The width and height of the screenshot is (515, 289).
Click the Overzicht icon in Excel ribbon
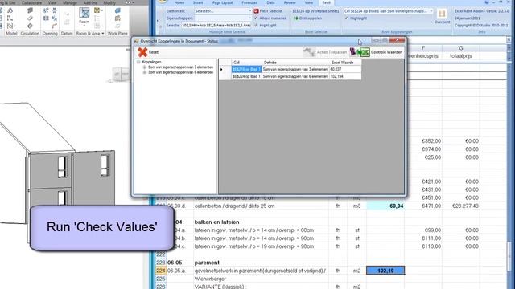(x=442, y=14)
